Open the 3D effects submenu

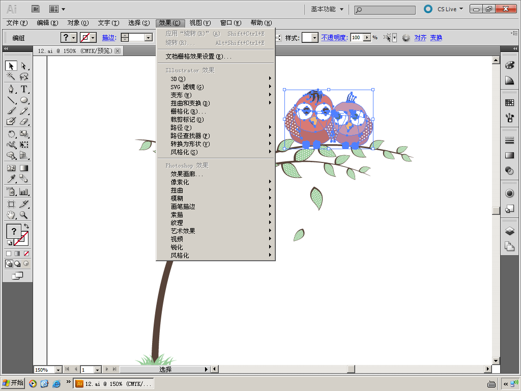[216, 79]
